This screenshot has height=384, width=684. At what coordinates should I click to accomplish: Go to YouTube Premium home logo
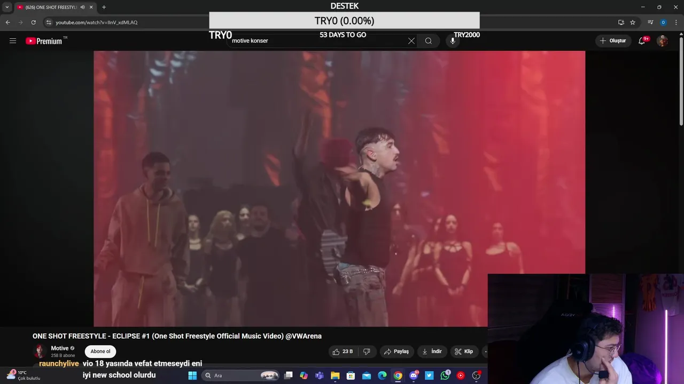pos(44,41)
